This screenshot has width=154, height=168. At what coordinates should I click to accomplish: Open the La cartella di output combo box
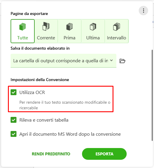[63, 61]
